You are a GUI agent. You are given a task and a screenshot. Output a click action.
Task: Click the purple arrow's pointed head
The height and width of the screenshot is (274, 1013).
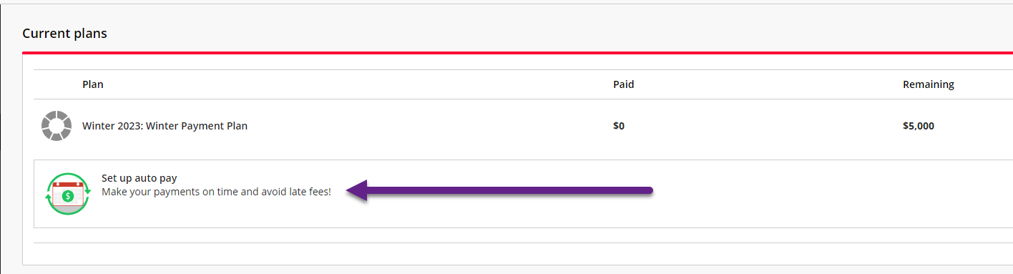click(356, 190)
